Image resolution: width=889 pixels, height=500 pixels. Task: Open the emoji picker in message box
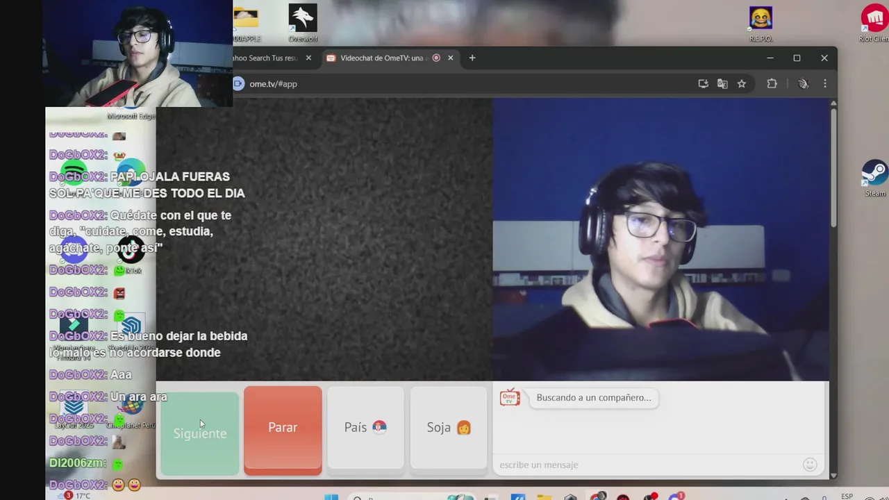810,465
